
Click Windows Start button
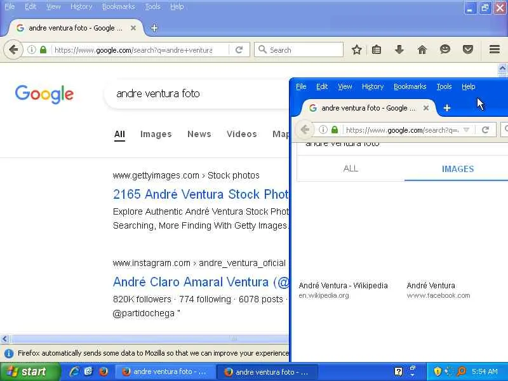tap(30, 372)
